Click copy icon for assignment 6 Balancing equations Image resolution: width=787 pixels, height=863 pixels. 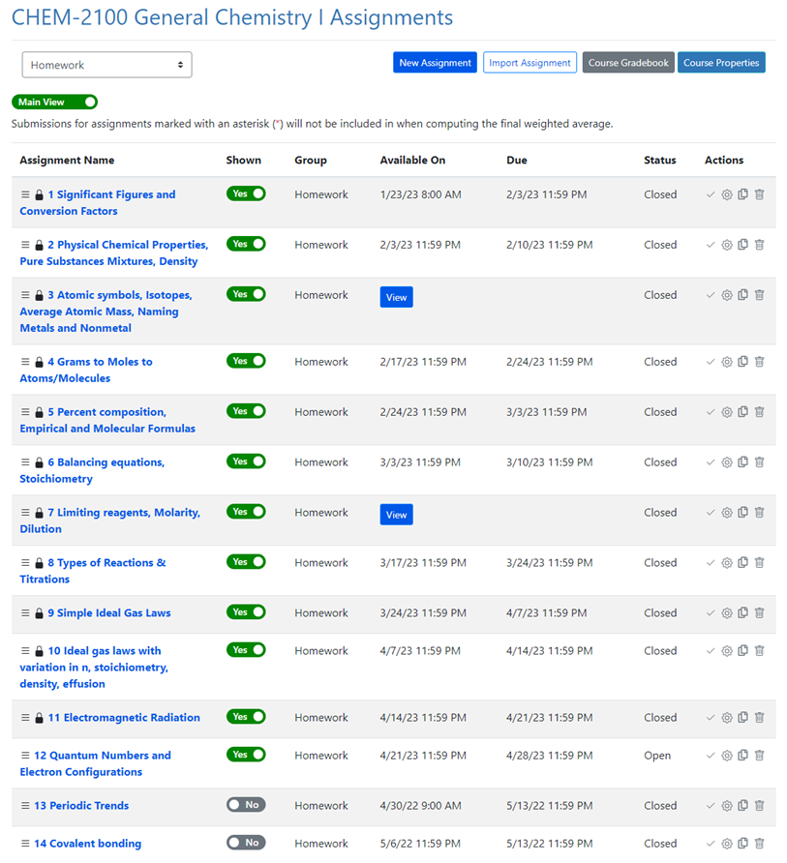pos(742,462)
